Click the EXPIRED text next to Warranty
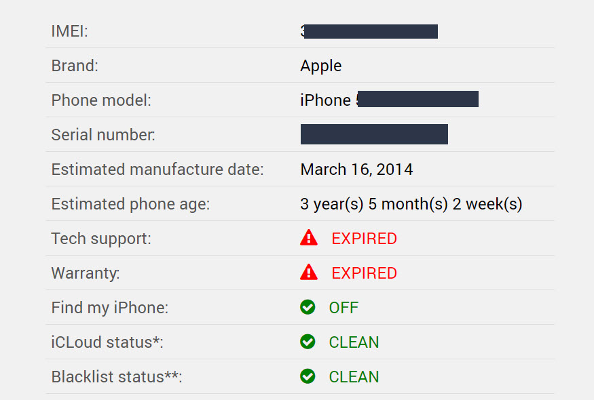594x400 pixels. click(364, 273)
